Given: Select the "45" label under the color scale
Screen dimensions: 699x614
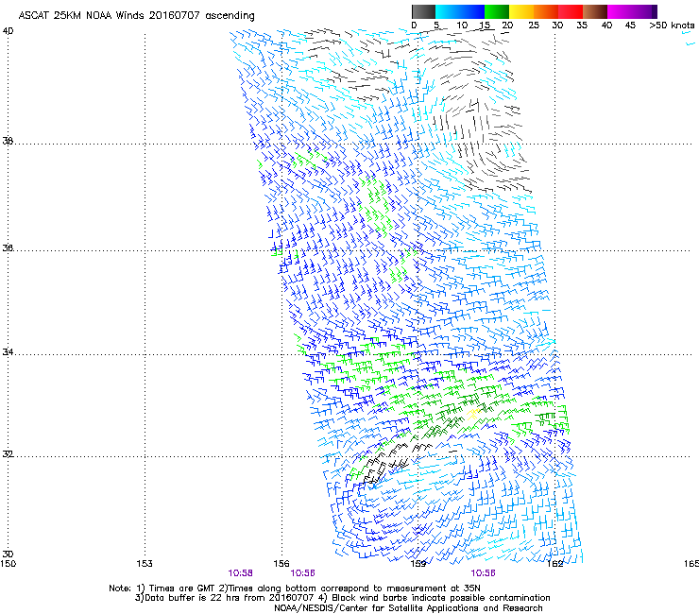Looking at the screenshot, I should pyautogui.click(x=630, y=26).
